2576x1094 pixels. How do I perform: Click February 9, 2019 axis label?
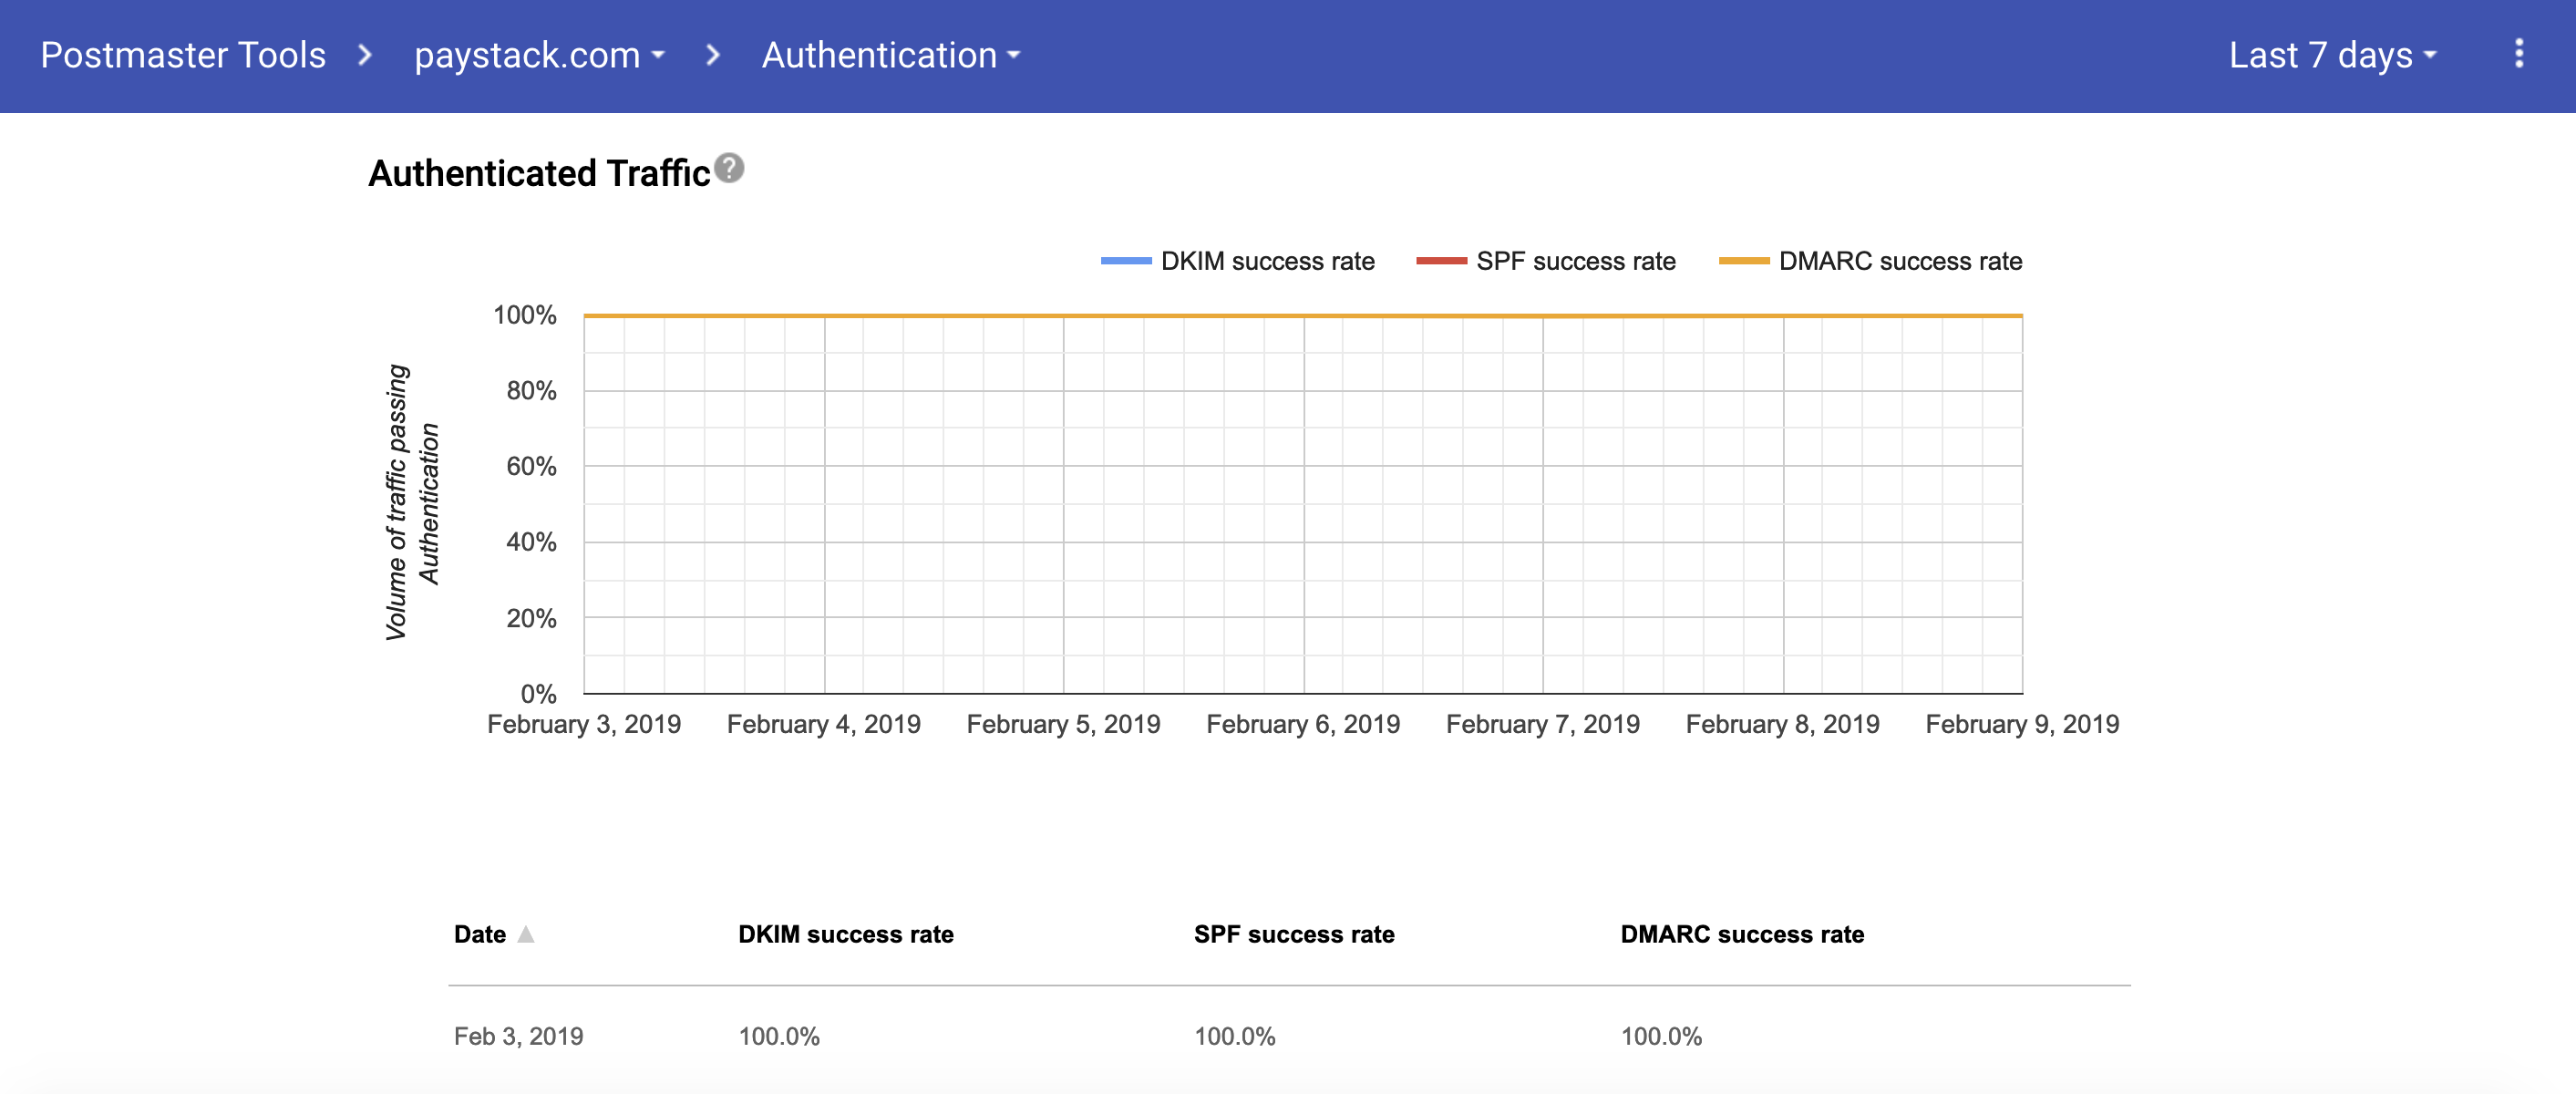click(x=2022, y=724)
